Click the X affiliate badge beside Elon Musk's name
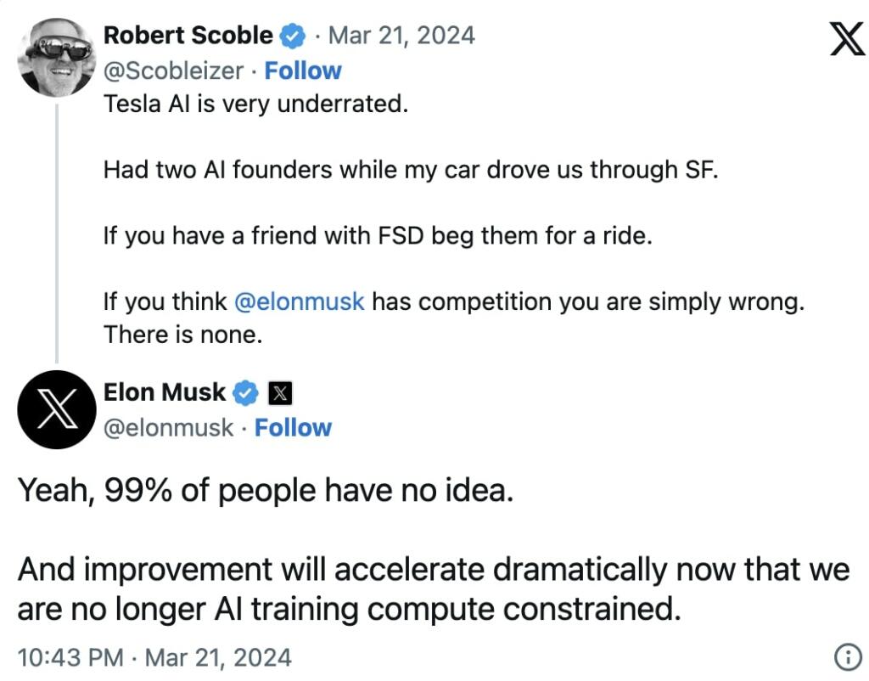Image resolution: width=869 pixels, height=681 pixels. pyautogui.click(x=280, y=392)
